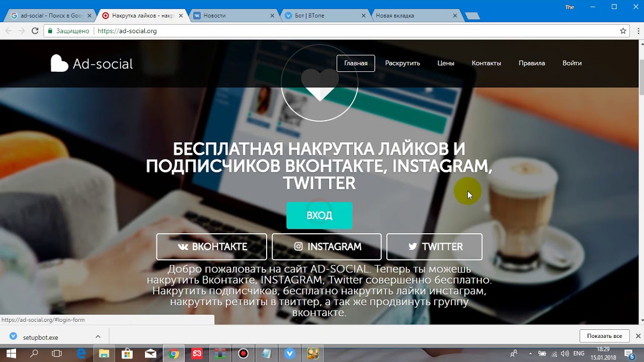Open the yellow game icon in taskbar

pos(313,353)
